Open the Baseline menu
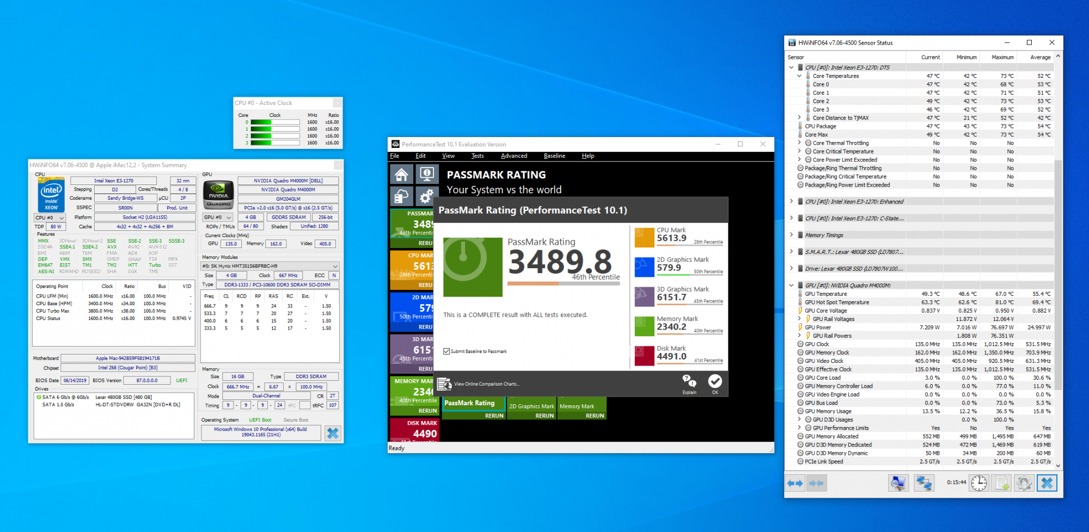1089x532 pixels. pos(554,156)
